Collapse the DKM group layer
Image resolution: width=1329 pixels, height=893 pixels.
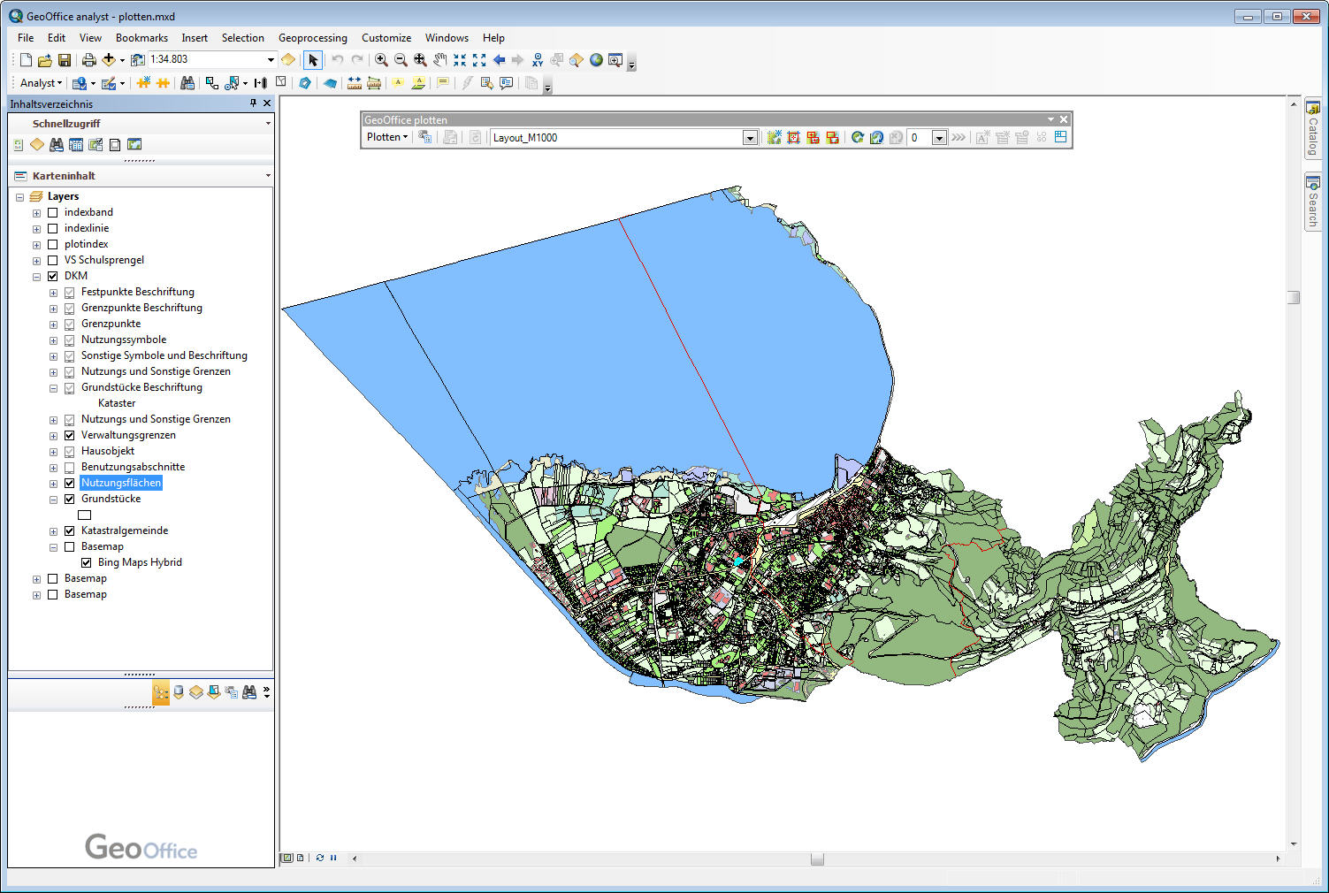coord(36,277)
